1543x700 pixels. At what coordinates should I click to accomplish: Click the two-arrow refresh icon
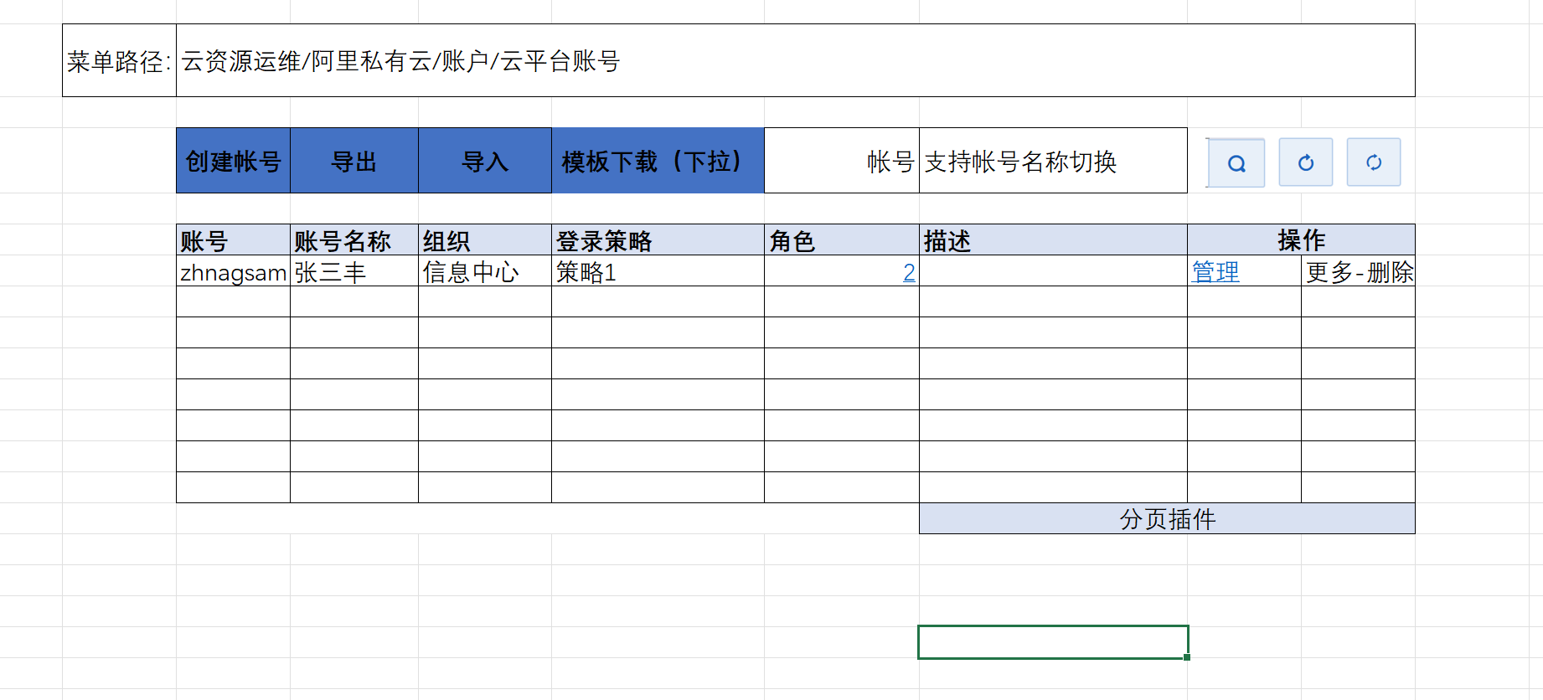[x=1374, y=162]
